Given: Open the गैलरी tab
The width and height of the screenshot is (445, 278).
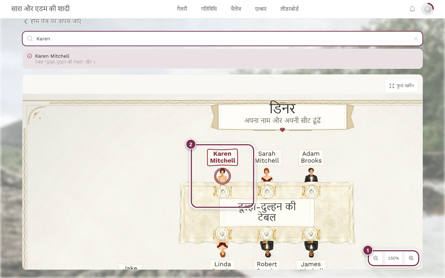Looking at the screenshot, I should click(x=182, y=9).
